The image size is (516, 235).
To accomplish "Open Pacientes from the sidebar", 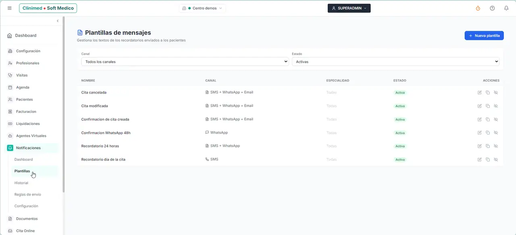I will click(25, 99).
